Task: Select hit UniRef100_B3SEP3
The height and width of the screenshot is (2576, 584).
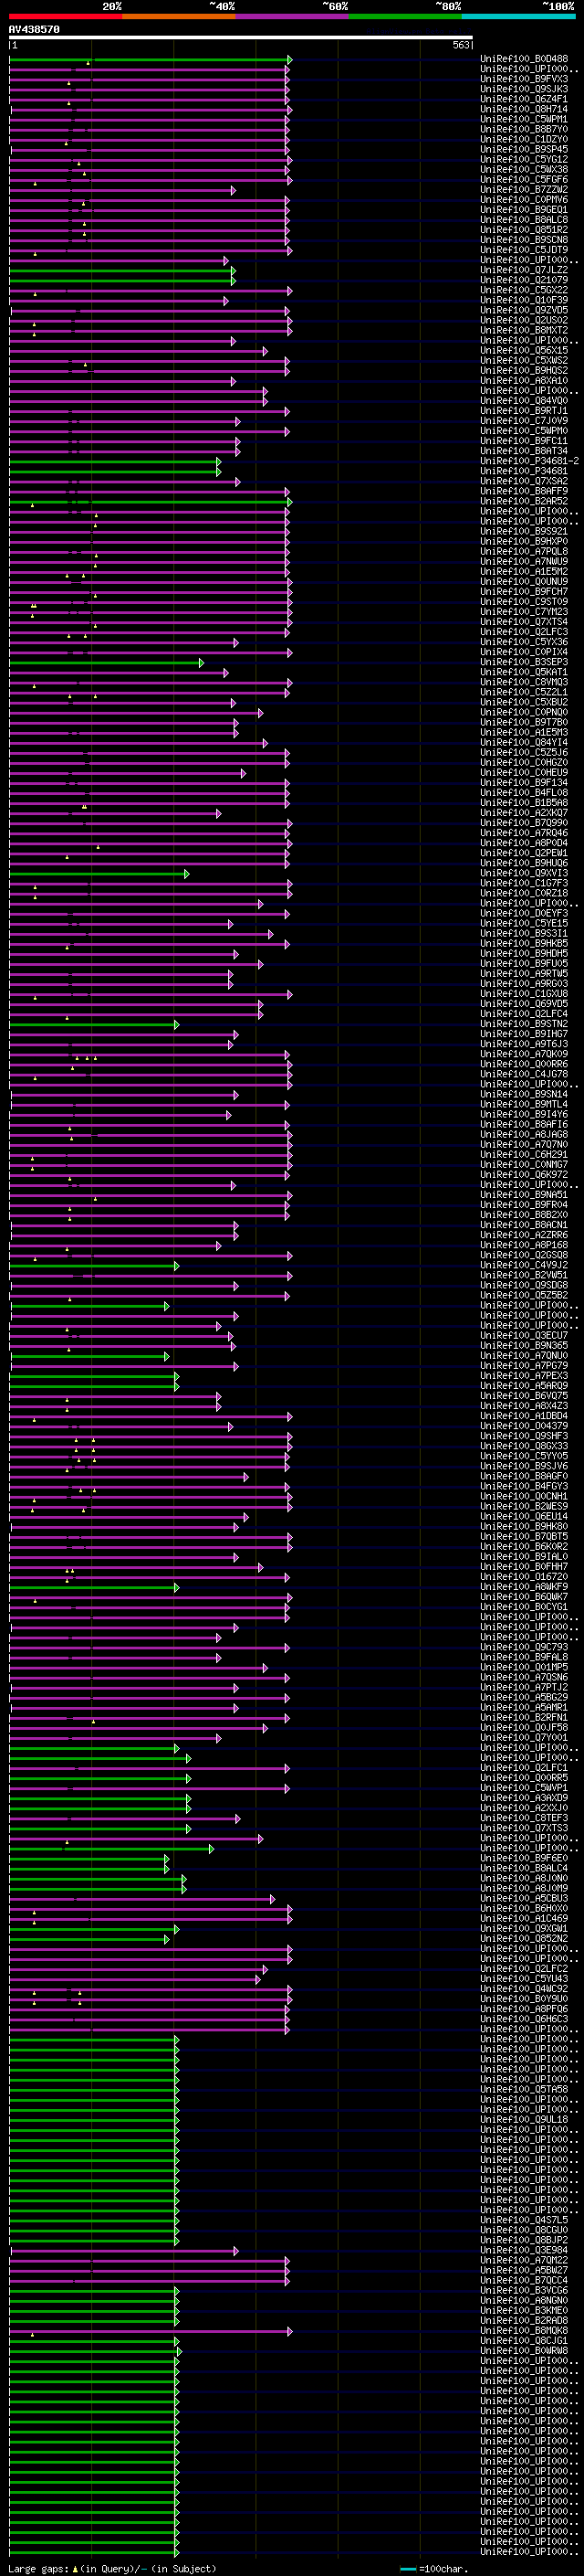Action: (524, 663)
